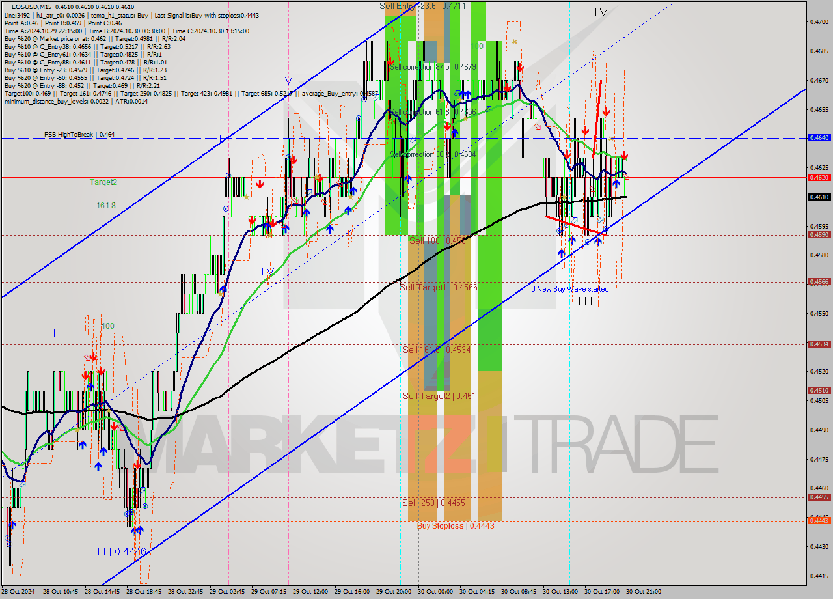Select the 'Sell 100 | 0.459' label
Viewport: 833px width, 599px height.
click(437, 240)
